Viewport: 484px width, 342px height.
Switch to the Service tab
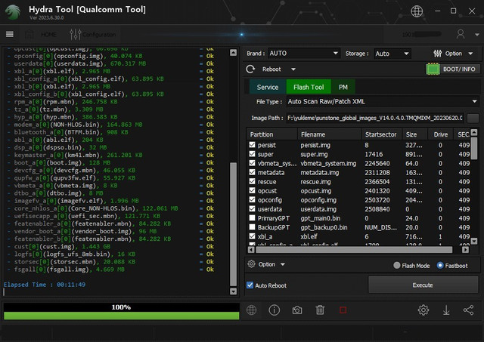[267, 87]
